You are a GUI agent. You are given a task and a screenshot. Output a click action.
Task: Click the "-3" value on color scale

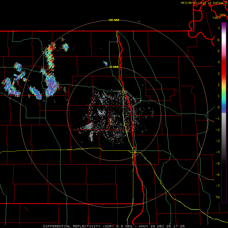[218, 141]
